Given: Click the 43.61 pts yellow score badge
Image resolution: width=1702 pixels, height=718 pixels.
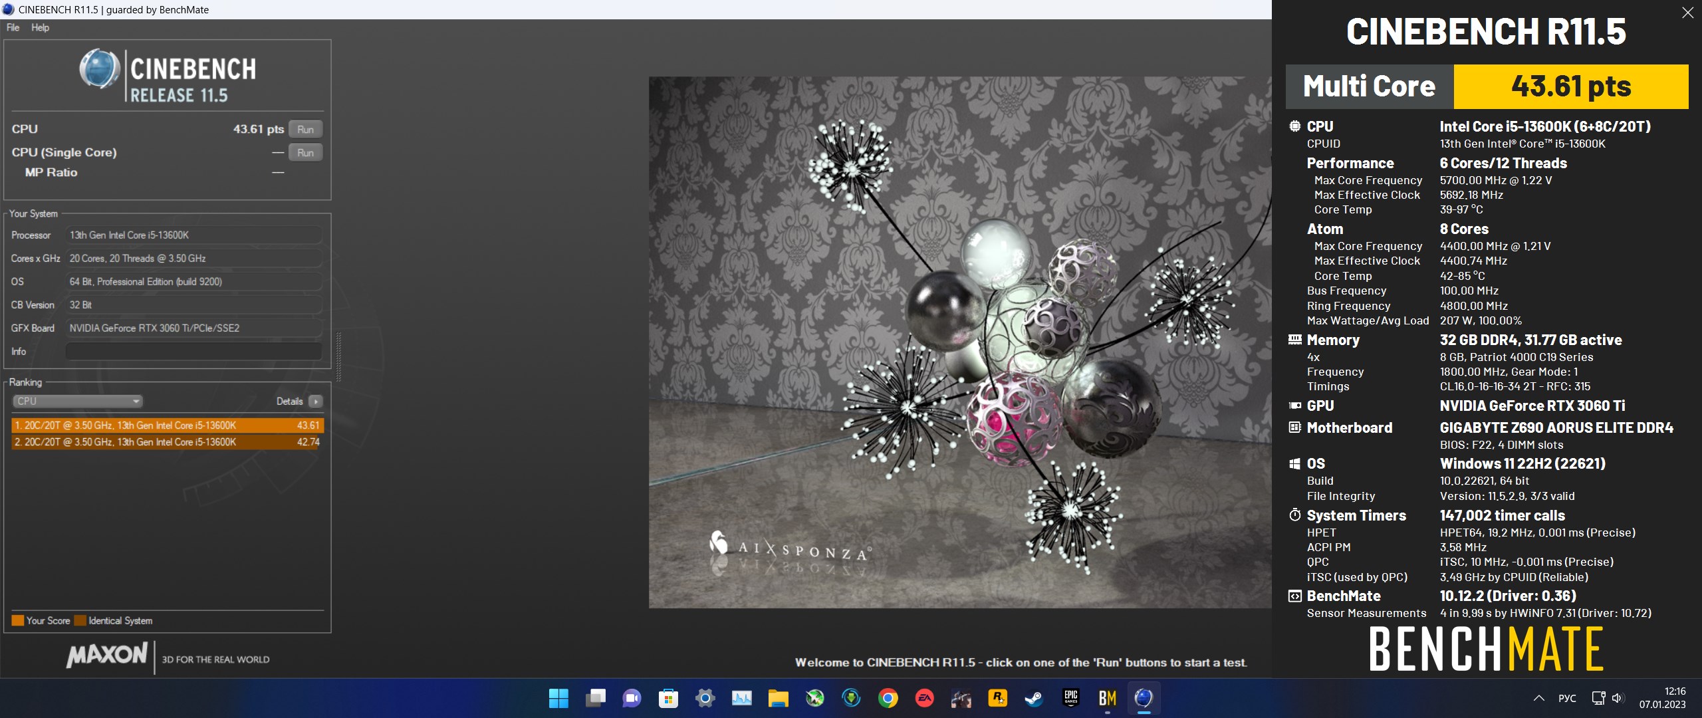Looking at the screenshot, I should point(1571,86).
